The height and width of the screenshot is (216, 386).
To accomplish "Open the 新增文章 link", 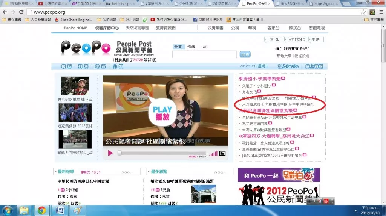I will pos(284,56).
